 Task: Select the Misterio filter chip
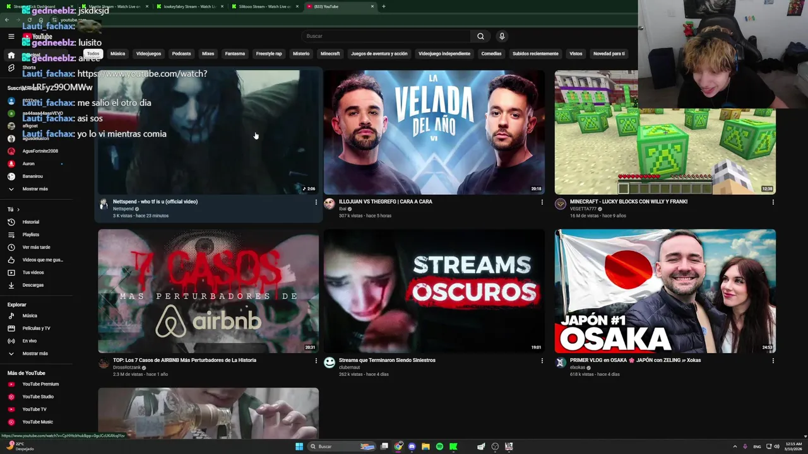click(x=301, y=54)
